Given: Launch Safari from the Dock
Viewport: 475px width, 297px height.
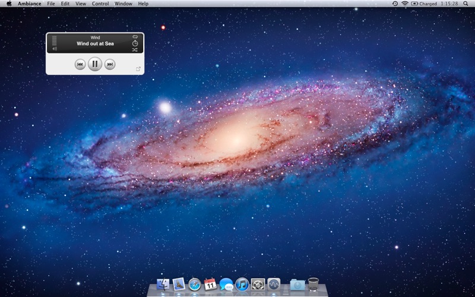Looking at the screenshot, I should [x=195, y=285].
